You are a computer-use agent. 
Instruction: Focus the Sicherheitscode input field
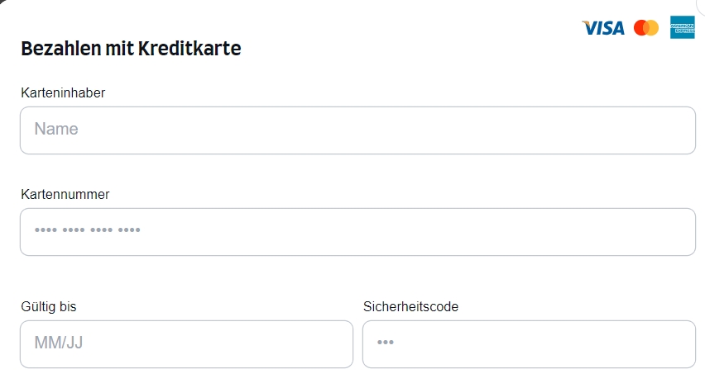point(530,344)
